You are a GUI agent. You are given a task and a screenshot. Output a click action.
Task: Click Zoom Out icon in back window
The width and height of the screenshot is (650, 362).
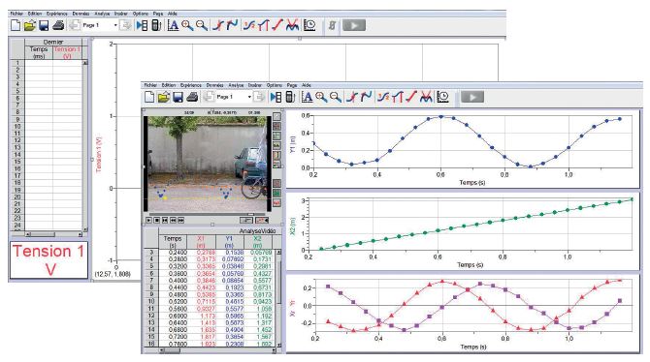pos(202,26)
